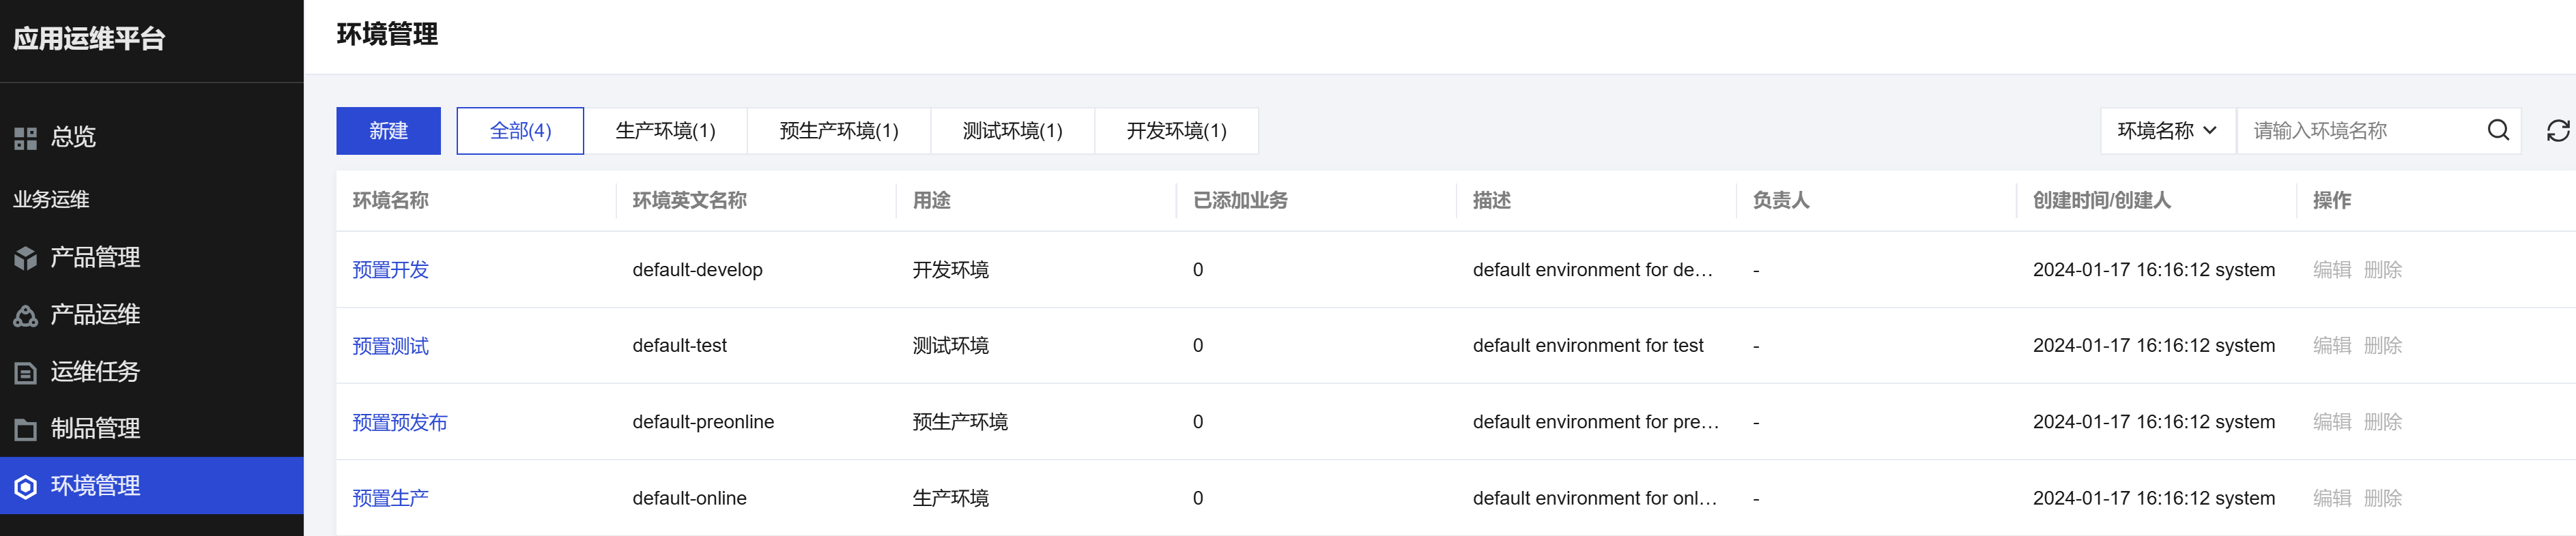Click the 产品运维 sidebar icon
The image size is (2576, 536).
(x=26, y=316)
